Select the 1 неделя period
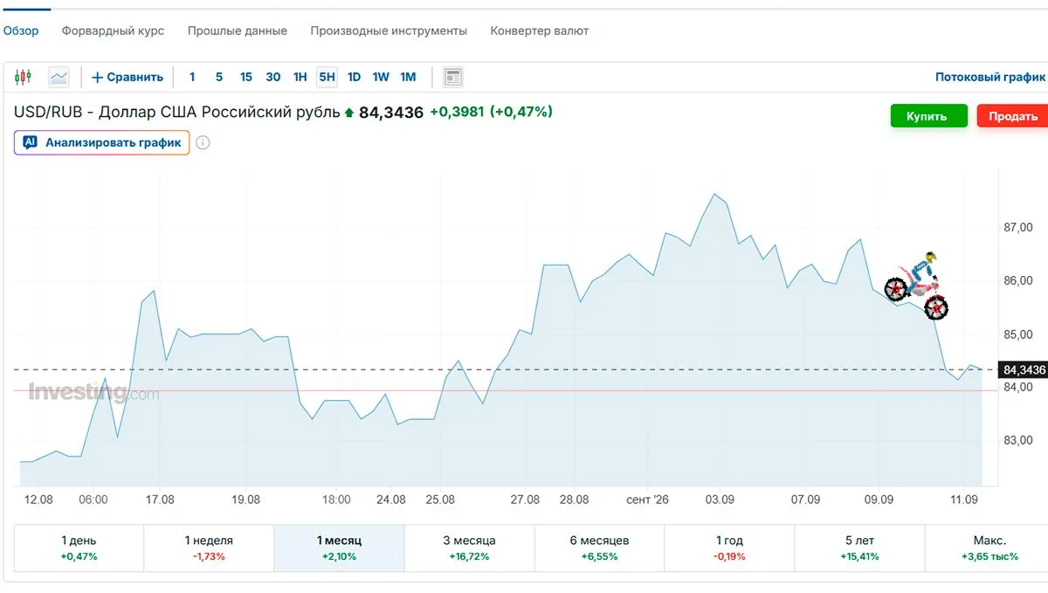Screen dimensions: 1048x593 209,548
